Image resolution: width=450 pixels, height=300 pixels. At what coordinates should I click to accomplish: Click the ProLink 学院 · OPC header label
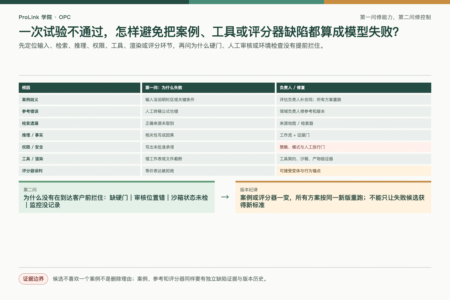45,17
